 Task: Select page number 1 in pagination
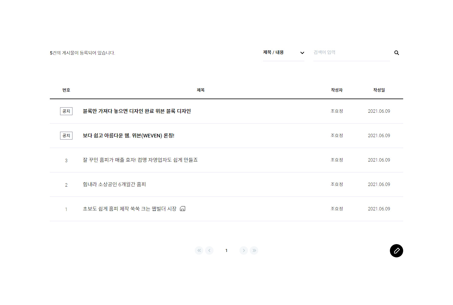pyautogui.click(x=226, y=250)
